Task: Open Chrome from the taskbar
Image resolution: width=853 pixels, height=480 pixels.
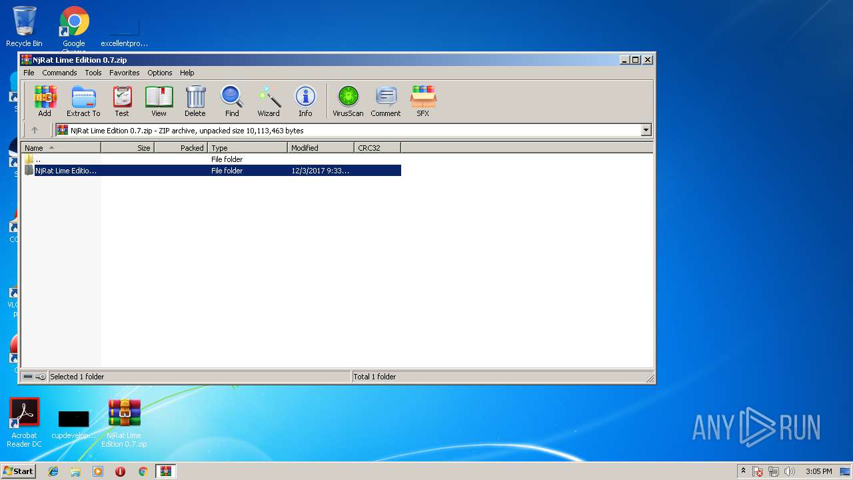Action: click(x=143, y=471)
